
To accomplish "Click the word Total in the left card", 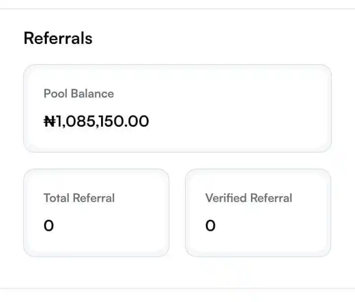I will pos(56,198).
